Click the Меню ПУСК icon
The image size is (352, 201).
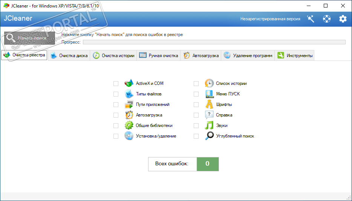(209, 94)
